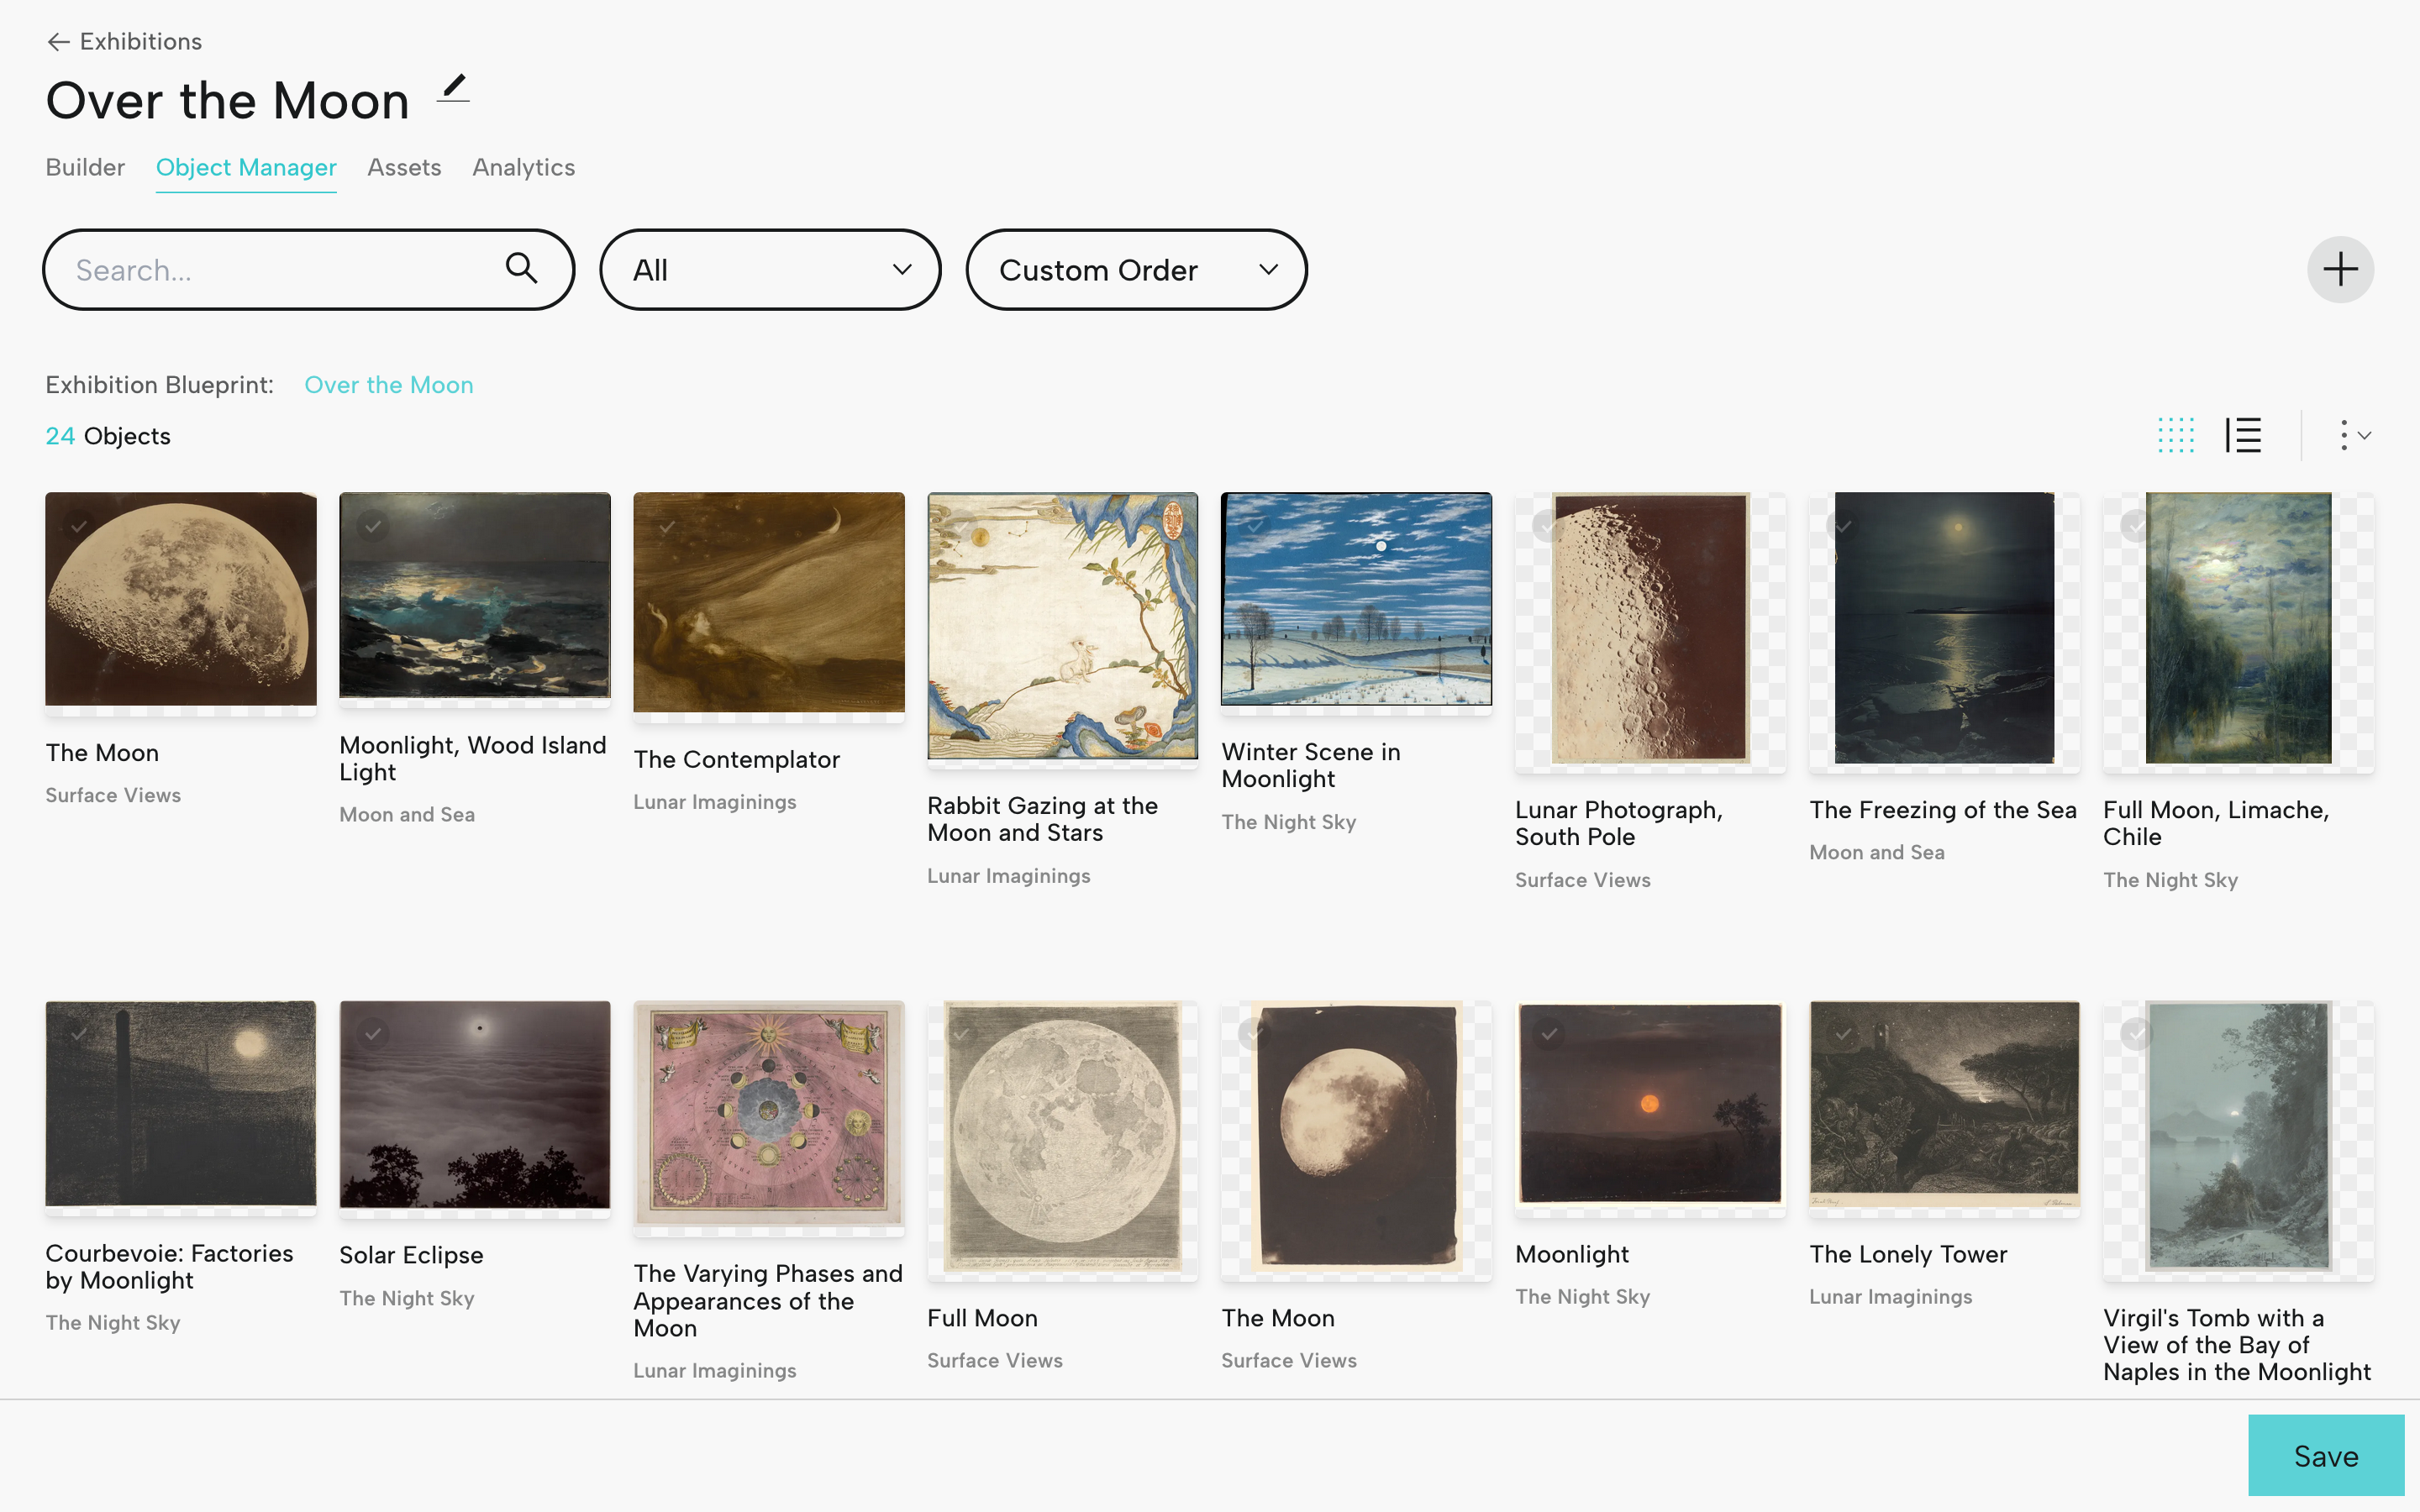Viewport: 2420px width, 1512px height.
Task: Click the title 'Lunar Photograph, South Pole'
Action: (1618, 823)
